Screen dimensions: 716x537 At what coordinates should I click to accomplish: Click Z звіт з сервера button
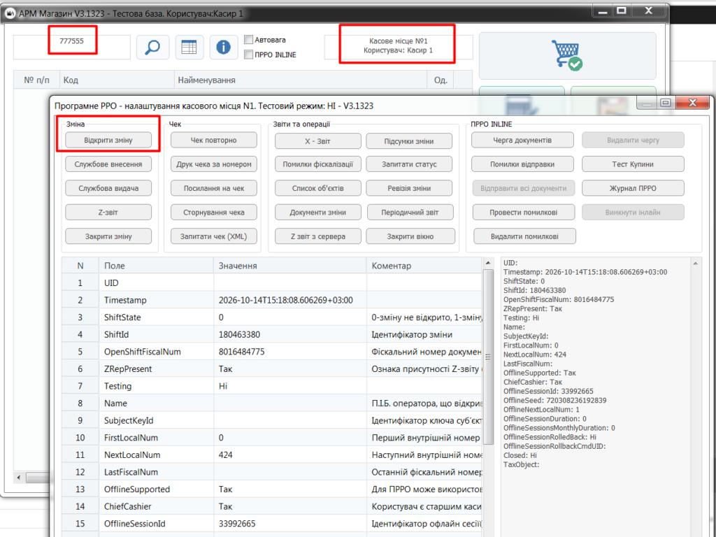pos(318,236)
